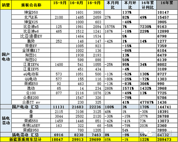
Task: Select the 本月同比 column header
Action: (113, 5)
